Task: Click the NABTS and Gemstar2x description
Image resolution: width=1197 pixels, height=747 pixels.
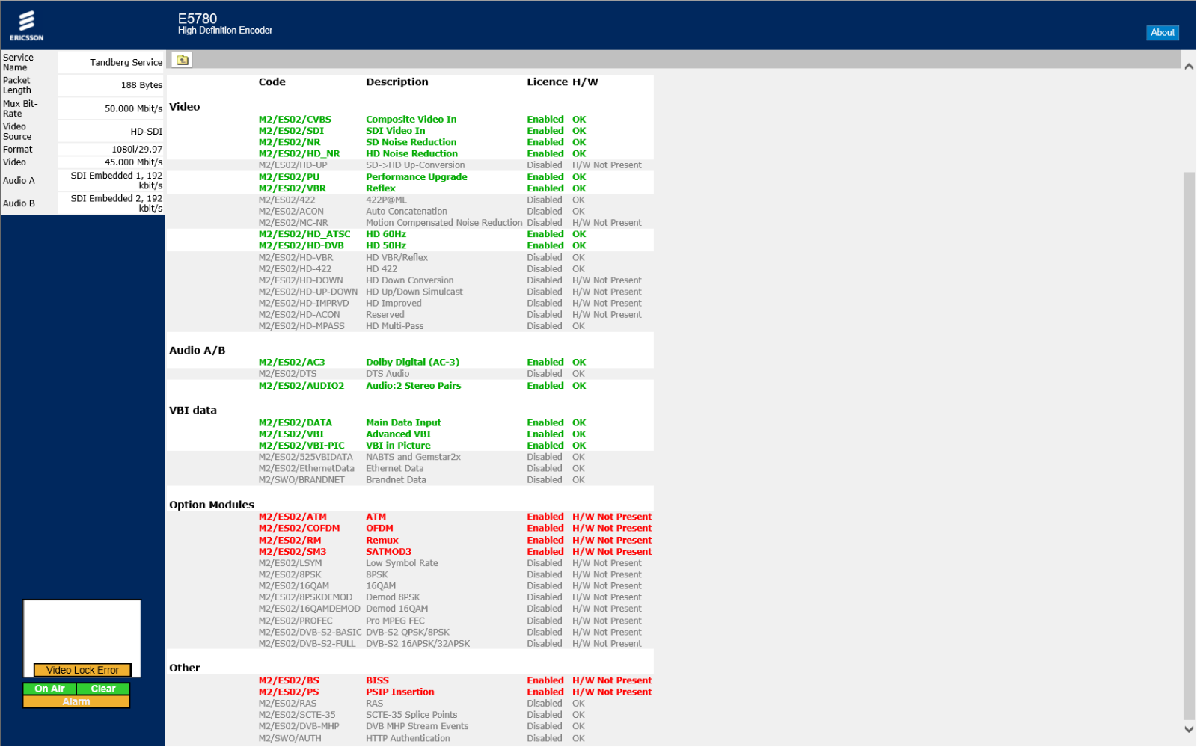Action: click(413, 457)
